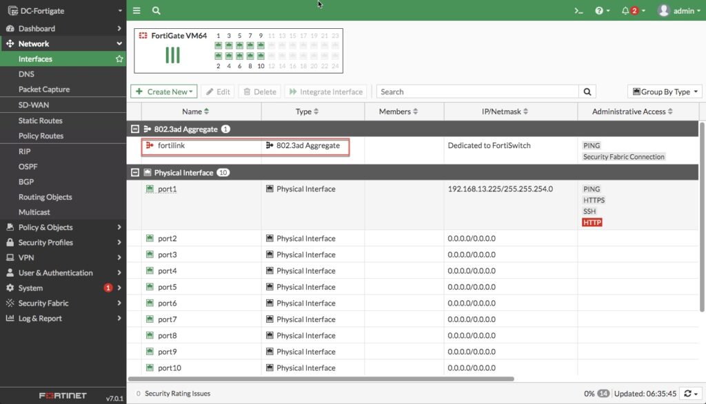Open the notifications bell with 2 alerts
Viewport: 706px width, 404px height.
[x=633, y=11]
